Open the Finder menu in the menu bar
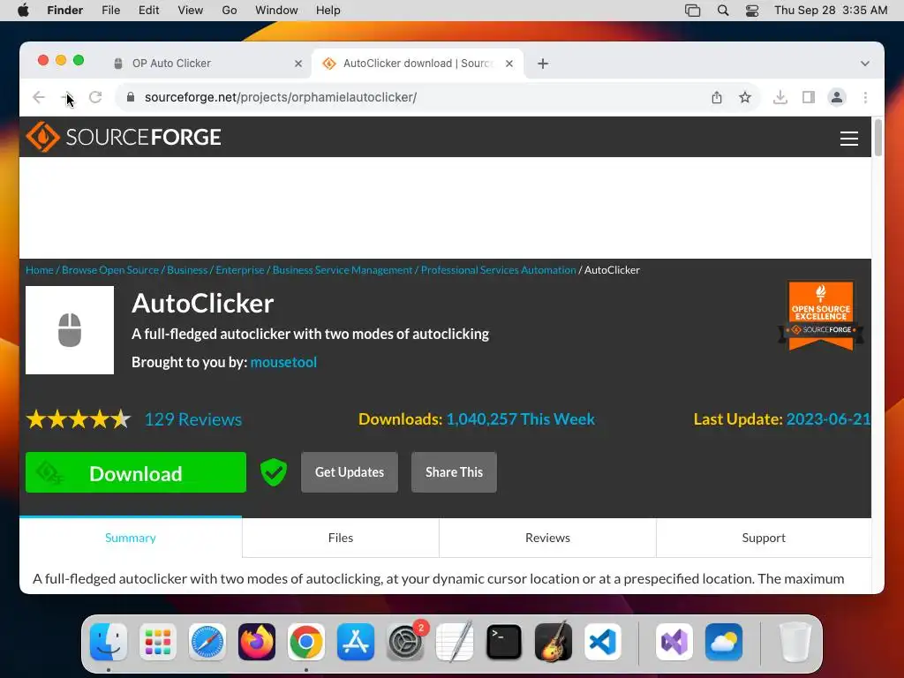Viewport: 904px width, 678px height. 64,11
